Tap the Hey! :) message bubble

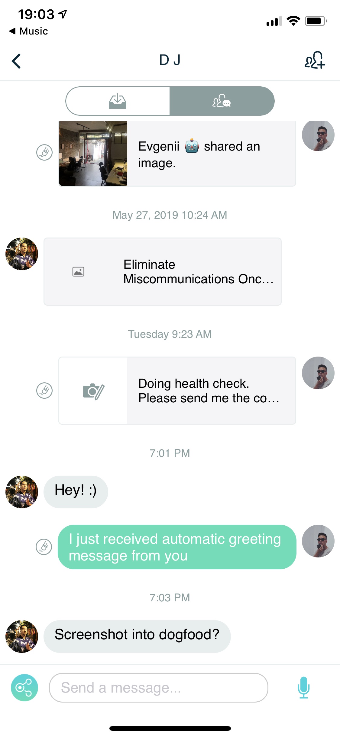(76, 491)
